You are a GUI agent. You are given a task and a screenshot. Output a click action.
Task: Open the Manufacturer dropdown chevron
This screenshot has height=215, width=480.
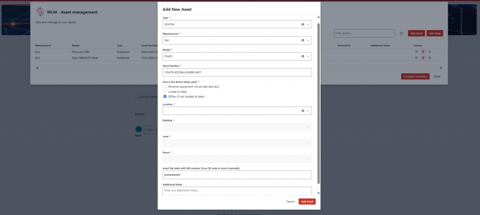[x=308, y=40]
